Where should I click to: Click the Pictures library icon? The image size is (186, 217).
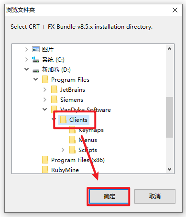36,49
